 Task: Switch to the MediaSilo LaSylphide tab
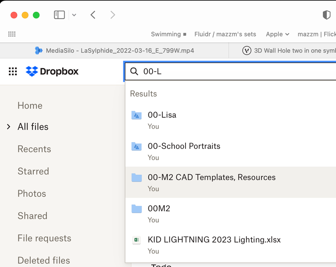(x=114, y=50)
